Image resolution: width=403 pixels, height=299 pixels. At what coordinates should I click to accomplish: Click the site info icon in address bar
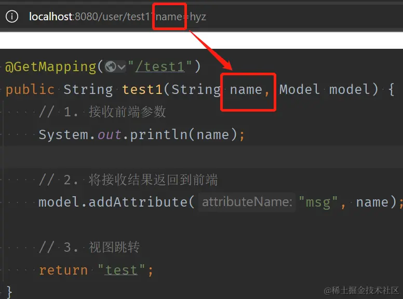coord(12,17)
